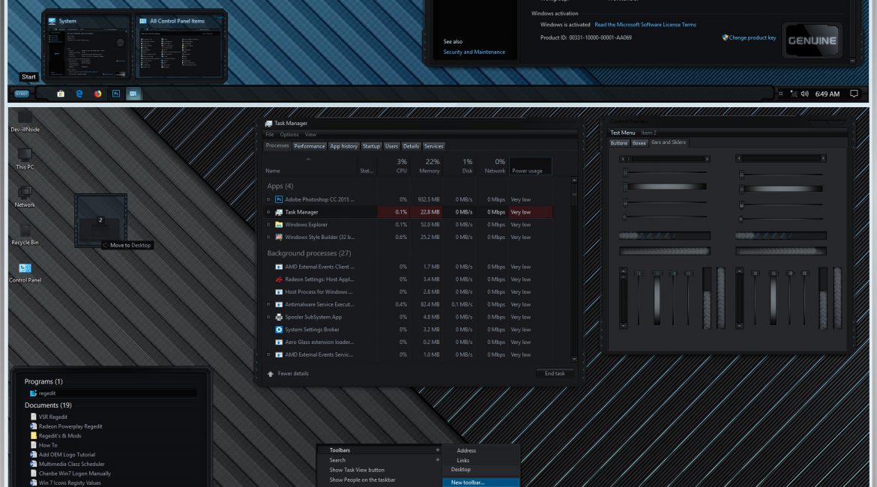Click the Windows Explorer process icon

[x=279, y=225]
